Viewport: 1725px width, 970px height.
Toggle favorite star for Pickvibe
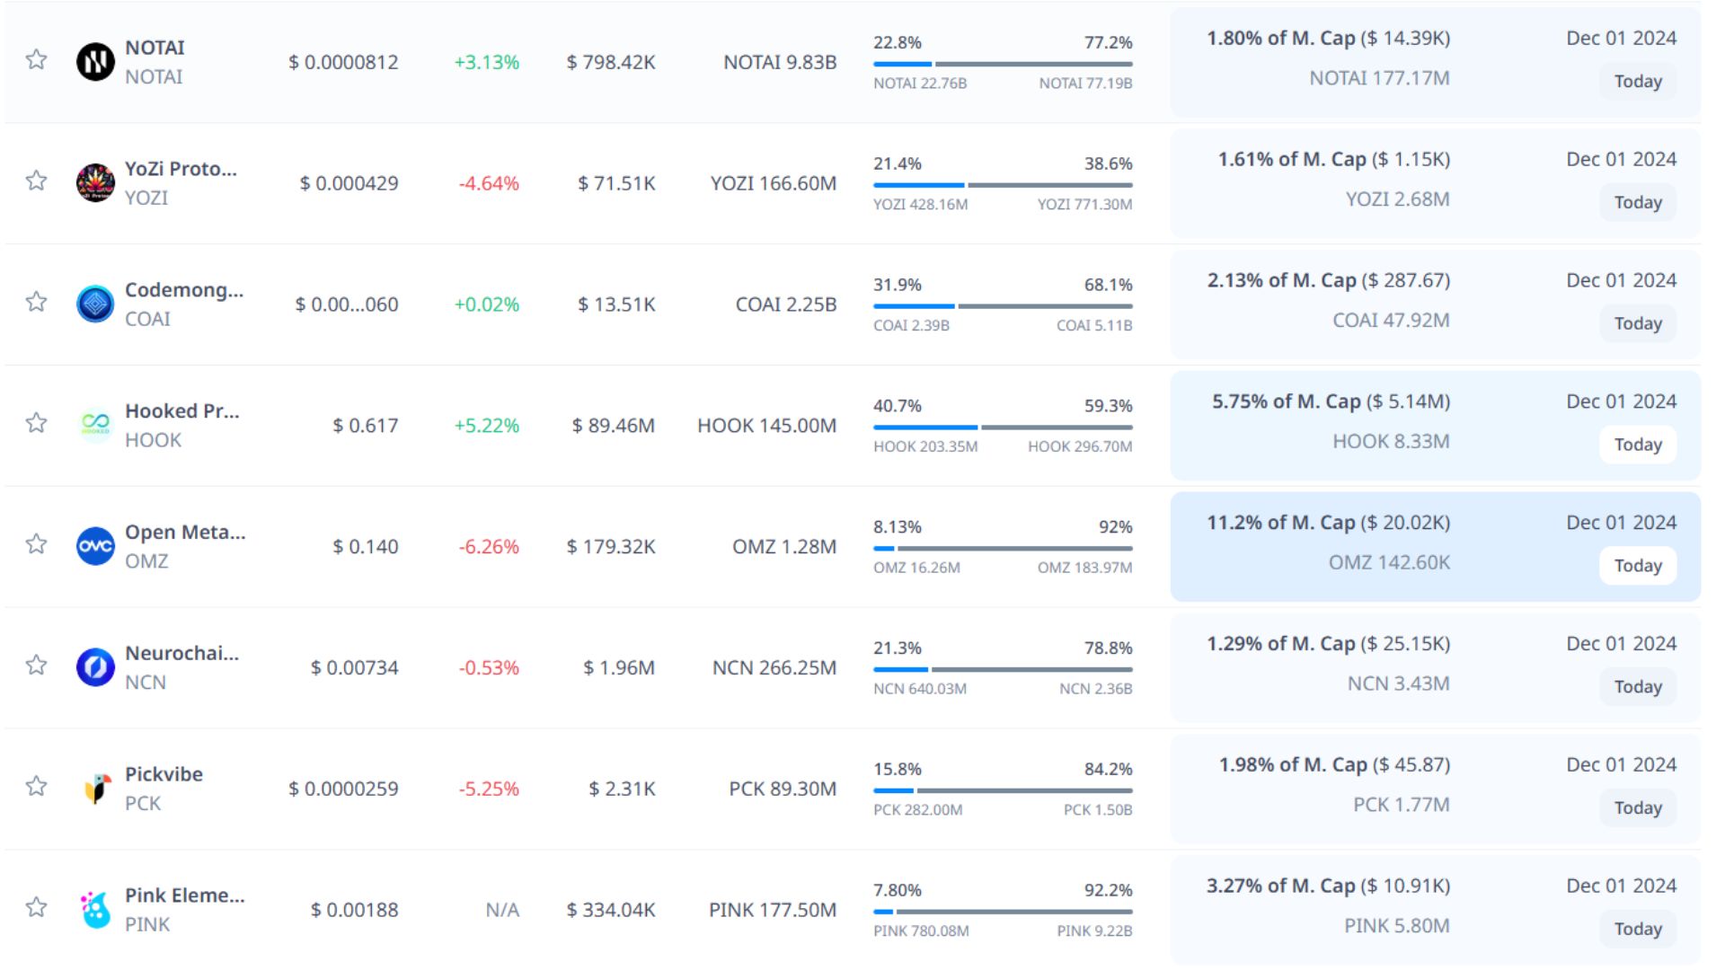click(x=36, y=787)
